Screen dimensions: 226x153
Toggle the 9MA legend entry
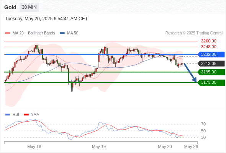point(31,115)
